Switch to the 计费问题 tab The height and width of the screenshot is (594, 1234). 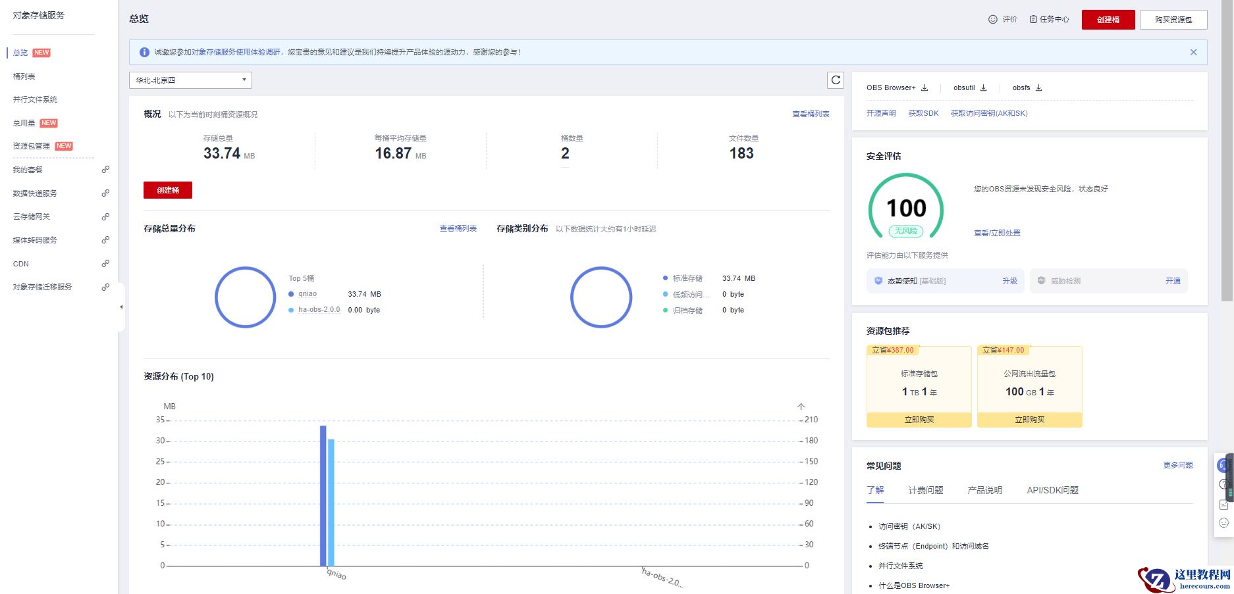point(925,490)
